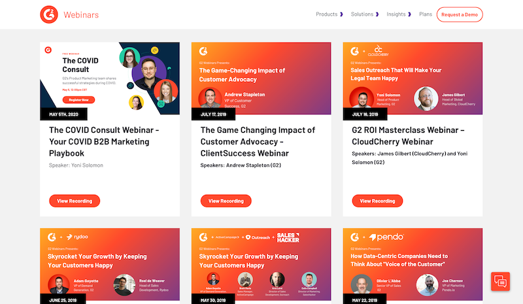Select the Pendo Voice of Customer thumbnail
The height and width of the screenshot is (304, 523).
click(413, 265)
